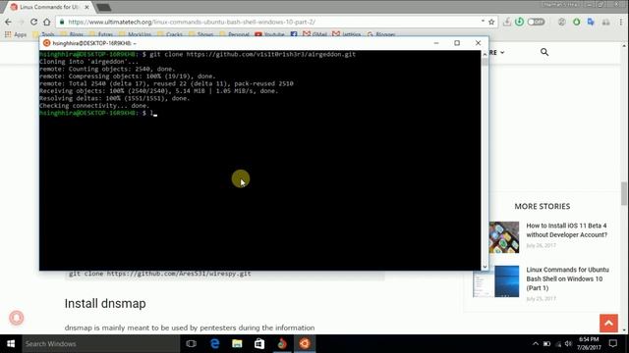Click the Google Translate extension icon
Viewport: 629px width, 353px height.
pos(591,22)
